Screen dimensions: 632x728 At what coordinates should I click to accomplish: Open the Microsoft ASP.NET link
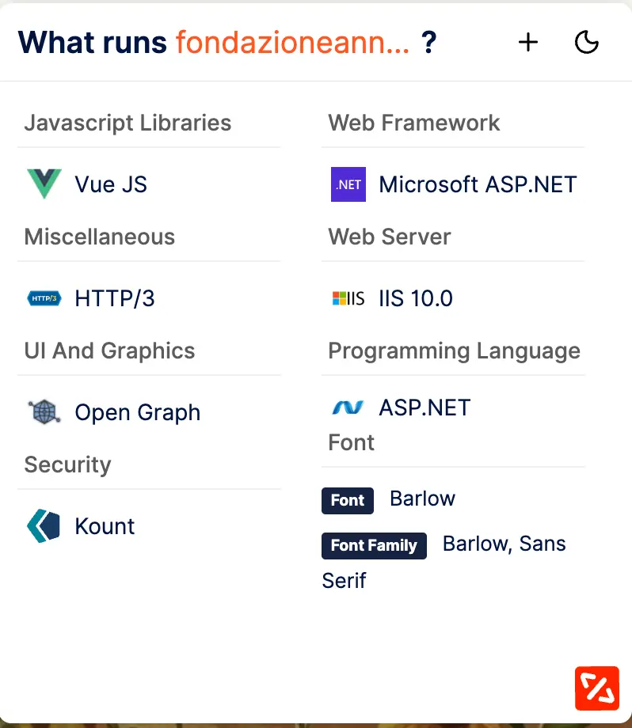(x=478, y=184)
